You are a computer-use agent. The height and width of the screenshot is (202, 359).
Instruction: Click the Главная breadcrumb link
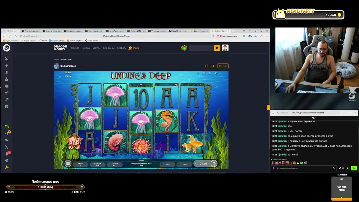click(x=56, y=59)
